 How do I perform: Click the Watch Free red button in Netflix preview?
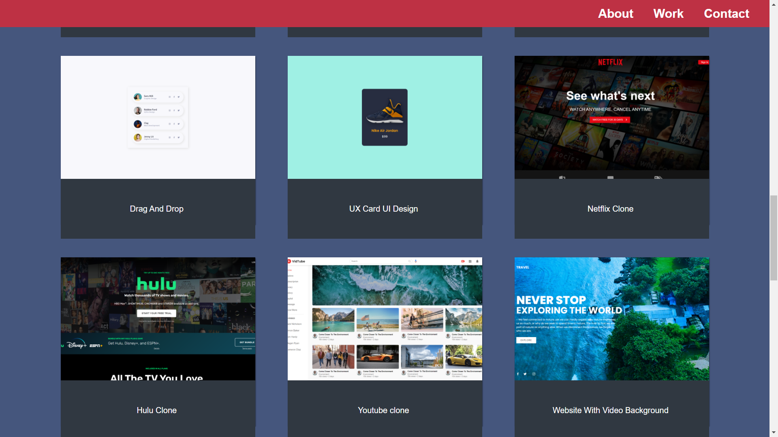[610, 120]
